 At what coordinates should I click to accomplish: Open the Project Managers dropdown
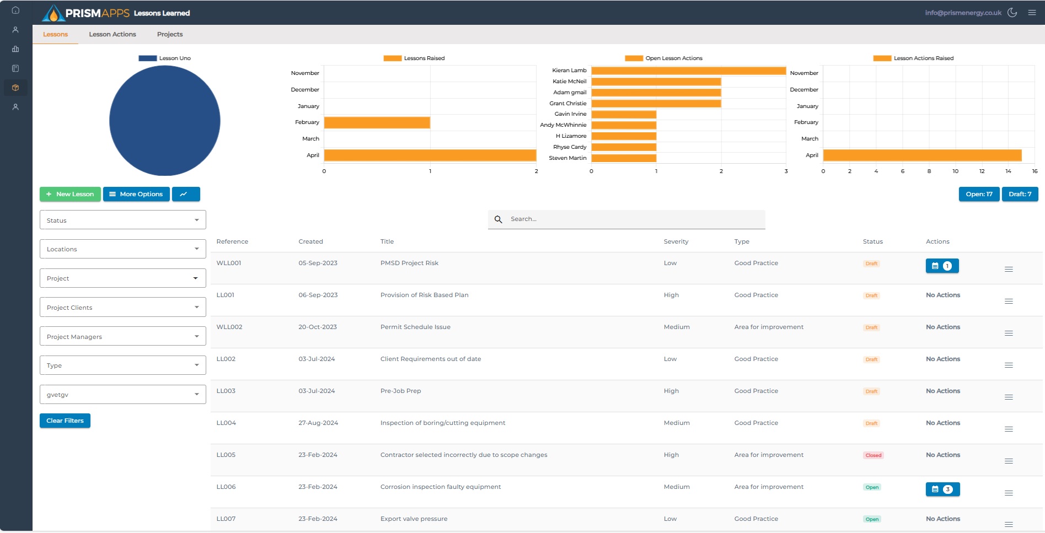point(122,336)
